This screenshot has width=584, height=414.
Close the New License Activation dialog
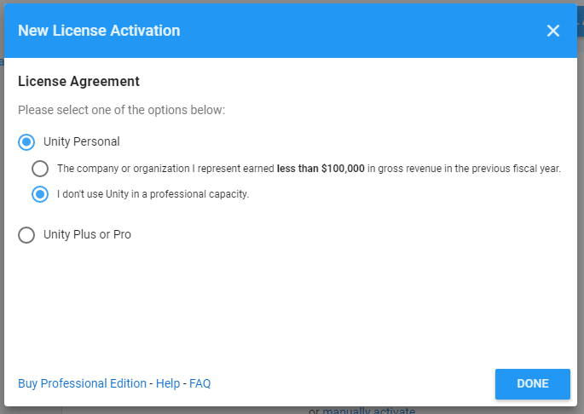coord(553,31)
